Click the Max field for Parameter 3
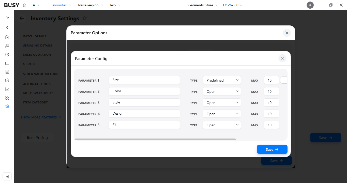The image size is (347, 183). click(271, 102)
